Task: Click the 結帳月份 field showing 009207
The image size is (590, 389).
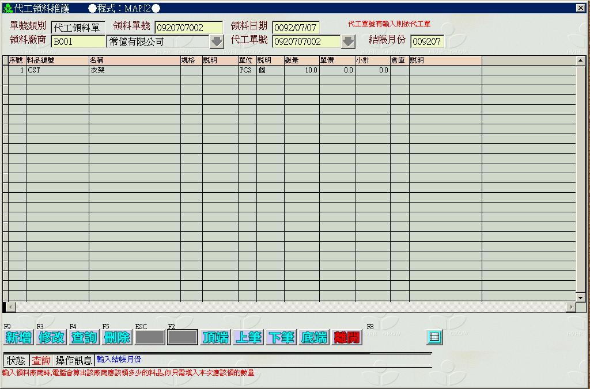Action: (427, 41)
